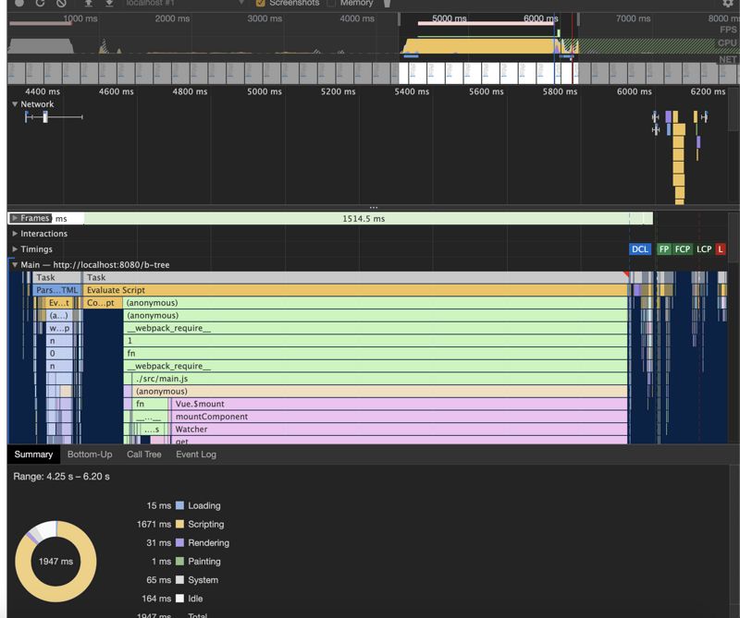The height and width of the screenshot is (618, 740).
Task: Click the trash collect garbage icon
Action: pos(387,3)
